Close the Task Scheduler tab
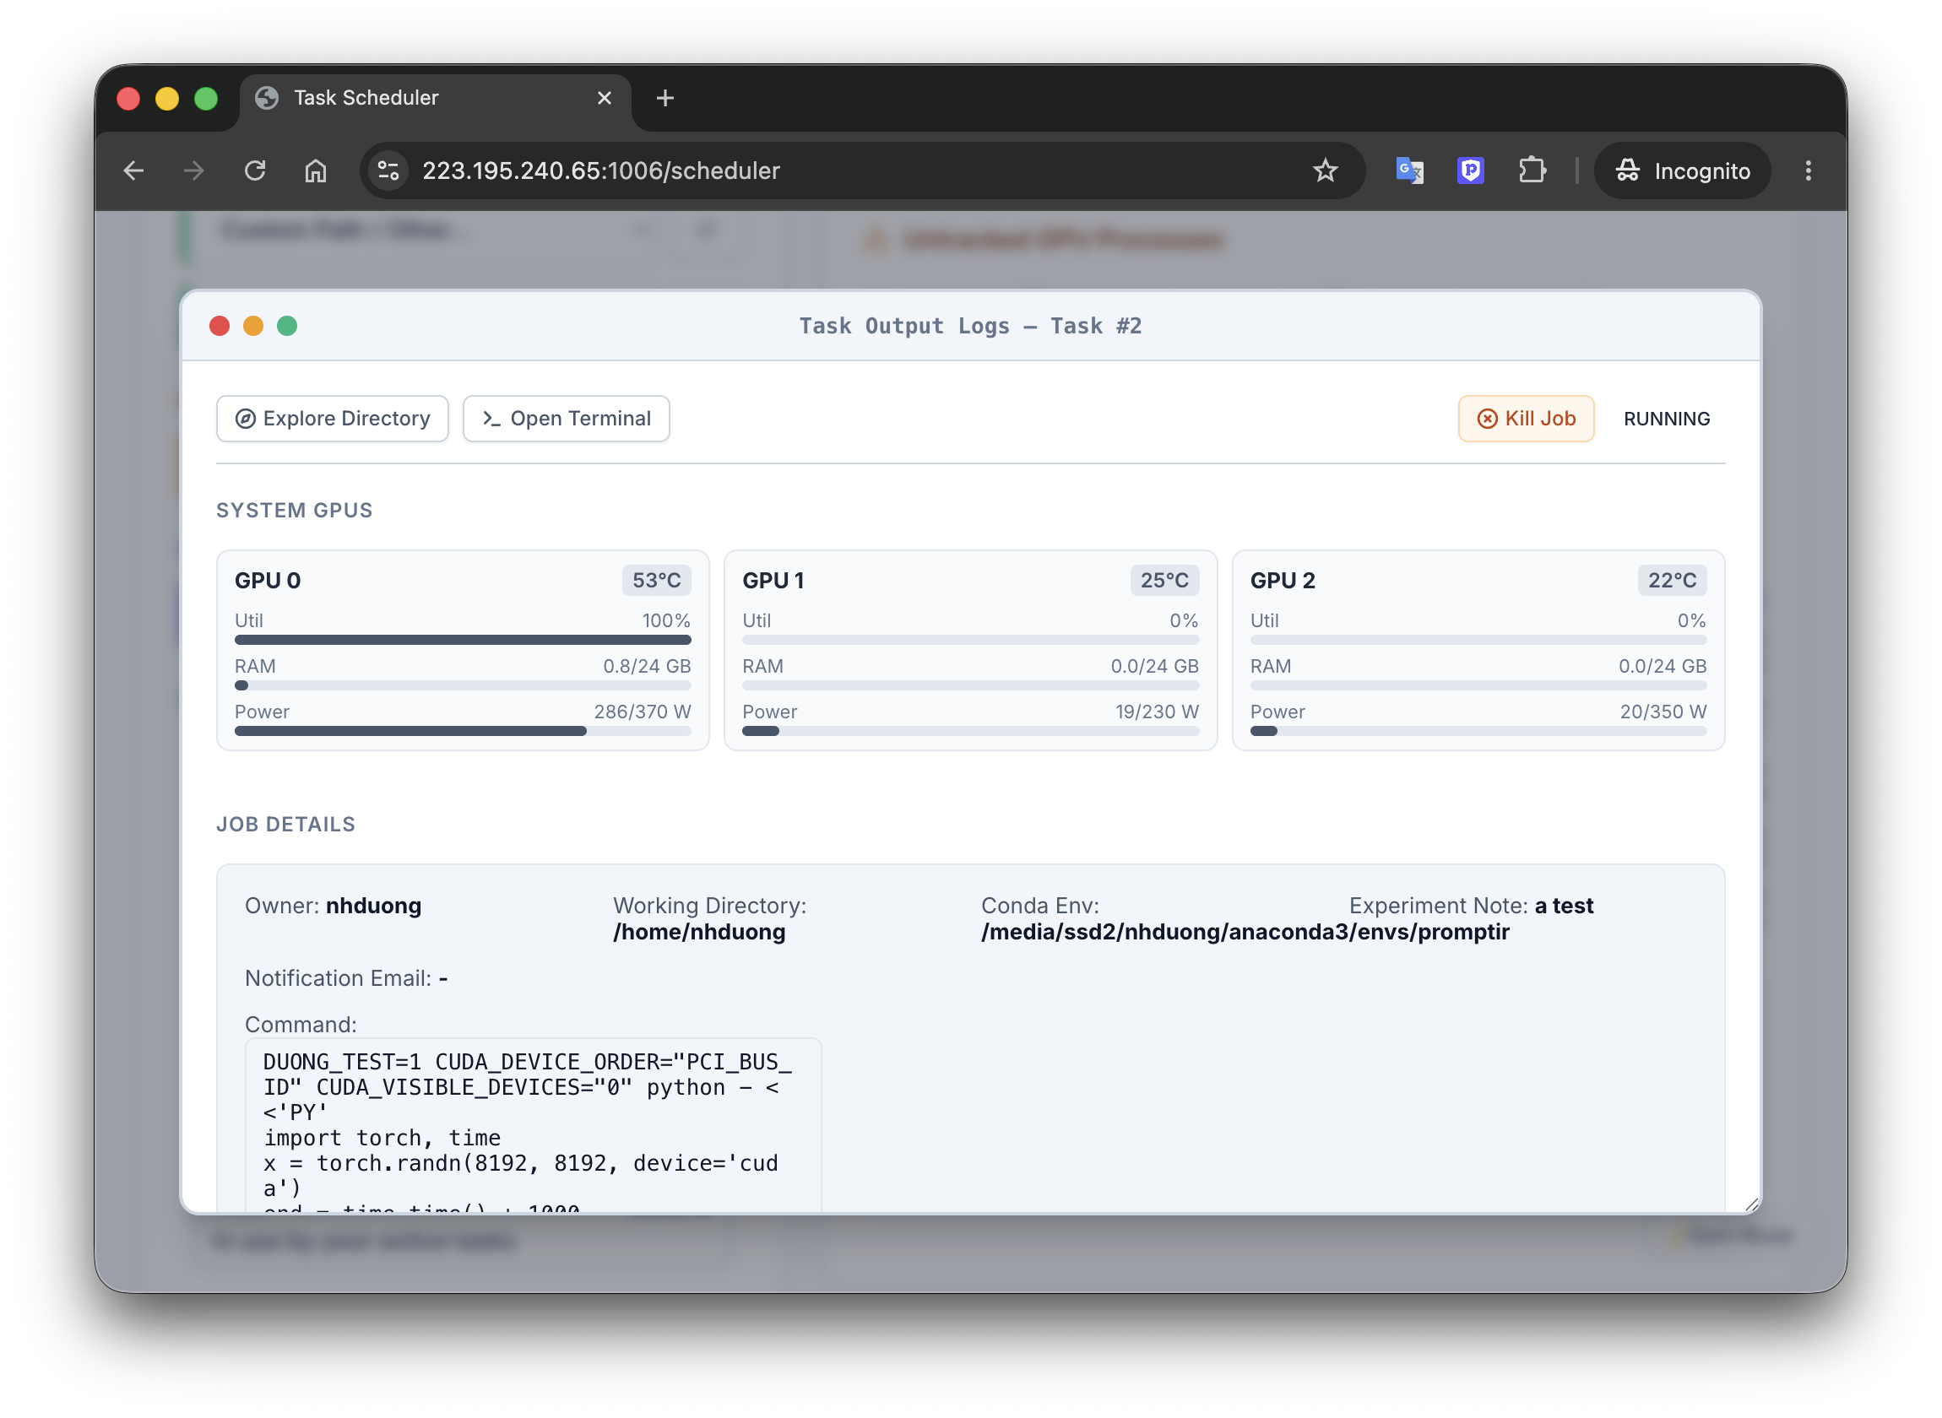Image resolution: width=1942 pixels, height=1418 pixels. 605,98
